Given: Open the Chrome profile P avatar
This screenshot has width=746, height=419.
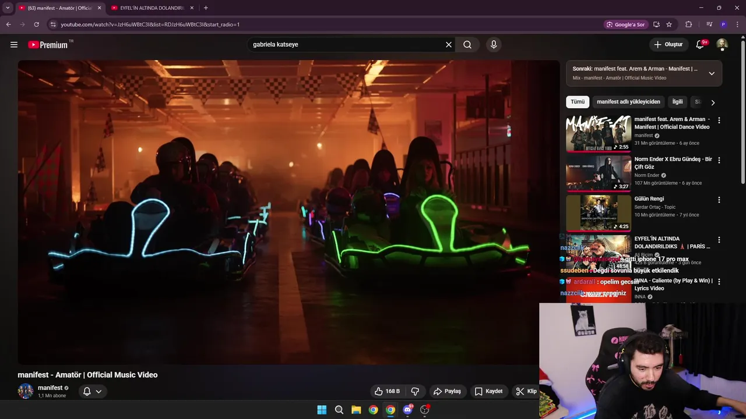Looking at the screenshot, I should pos(723,24).
